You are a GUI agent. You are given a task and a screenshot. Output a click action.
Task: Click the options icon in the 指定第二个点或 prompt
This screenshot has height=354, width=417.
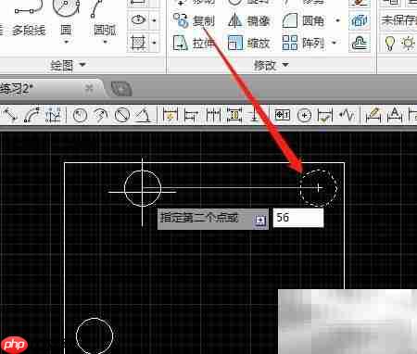tap(260, 221)
